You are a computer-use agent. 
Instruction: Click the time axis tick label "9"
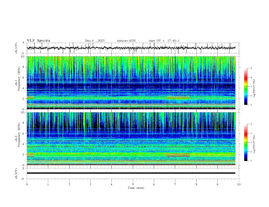click(x=217, y=184)
